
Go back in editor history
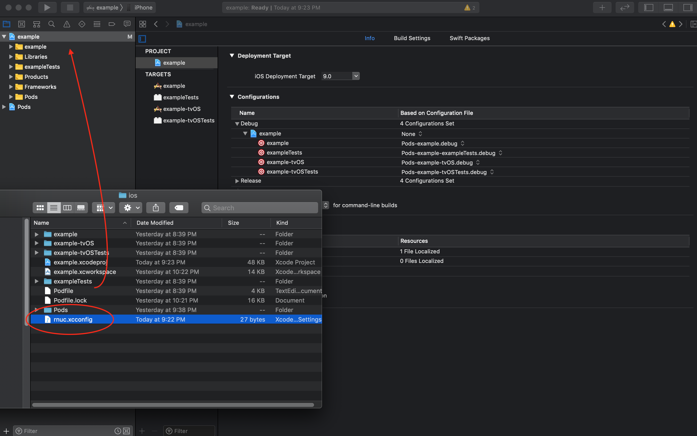click(x=156, y=24)
